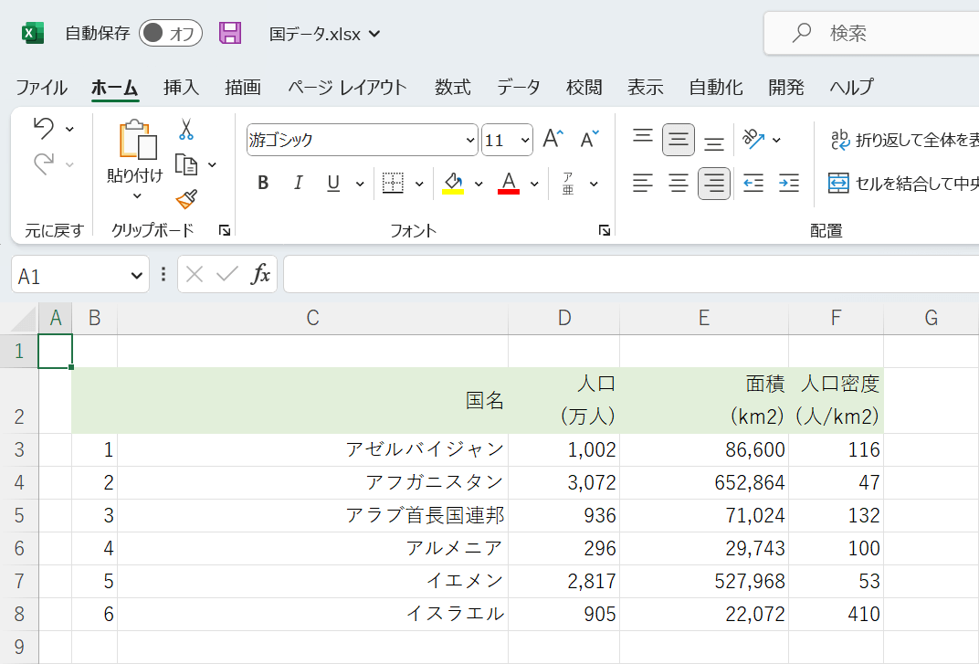
Task: Apply the yellow fill color swatch
Action: (x=452, y=184)
